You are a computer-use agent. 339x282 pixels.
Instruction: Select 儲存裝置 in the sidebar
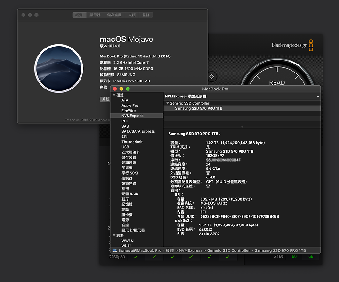click(x=129, y=157)
